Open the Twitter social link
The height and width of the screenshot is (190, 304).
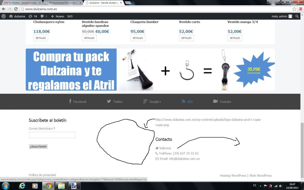pyautogui.click(x=115, y=101)
